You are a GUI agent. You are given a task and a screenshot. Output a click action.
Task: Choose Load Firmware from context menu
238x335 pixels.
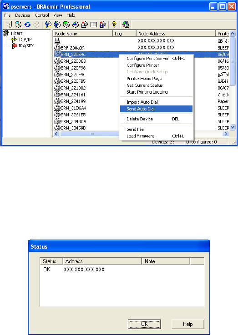point(156,136)
